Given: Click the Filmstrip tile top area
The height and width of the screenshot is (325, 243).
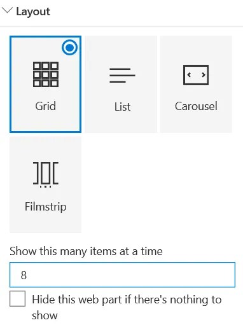Looking at the screenshot, I should pyautogui.click(x=46, y=148).
